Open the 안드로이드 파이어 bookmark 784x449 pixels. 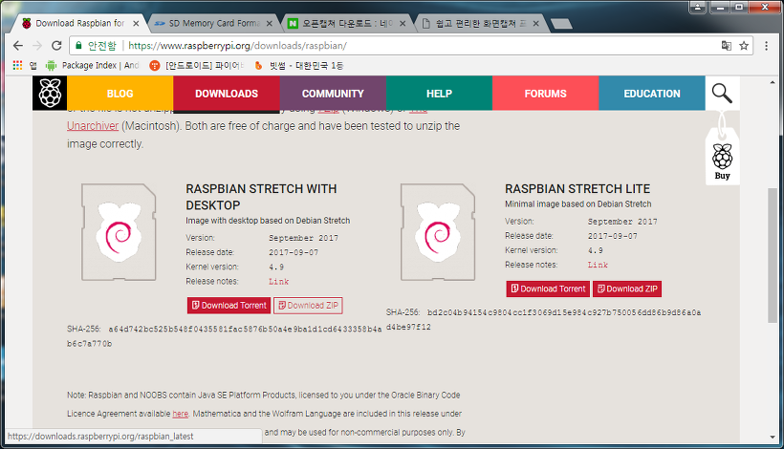point(197,65)
